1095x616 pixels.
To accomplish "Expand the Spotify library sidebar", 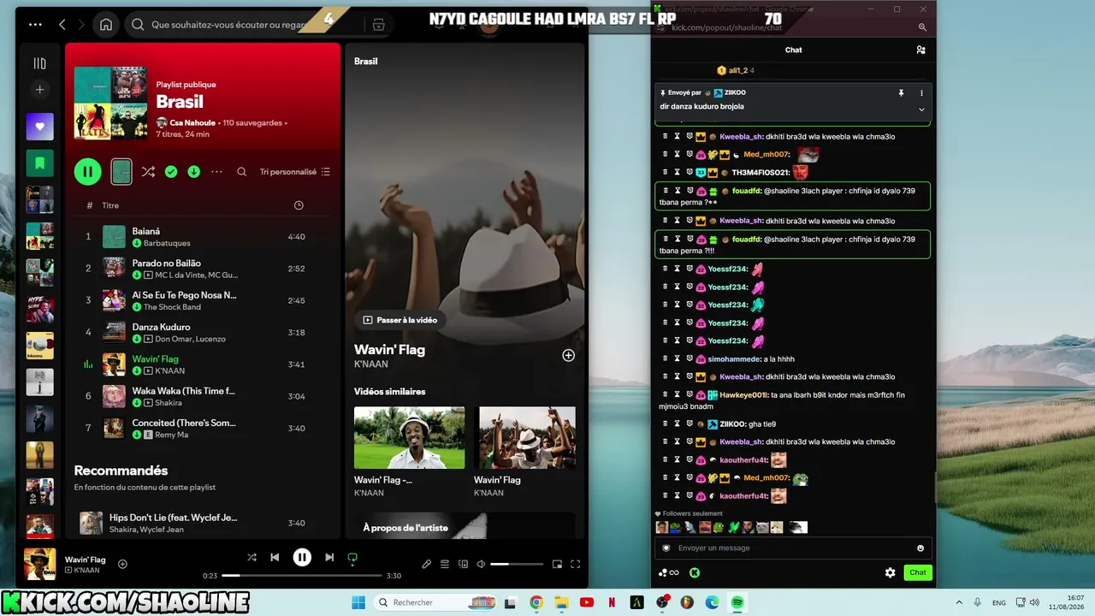I will [39, 63].
